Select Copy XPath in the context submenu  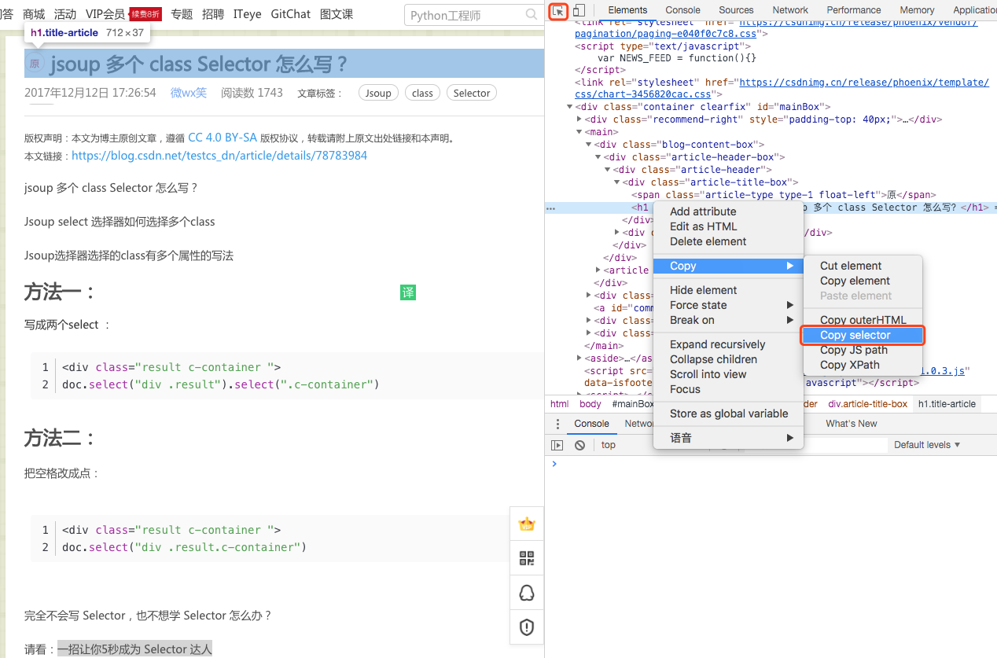coord(849,365)
